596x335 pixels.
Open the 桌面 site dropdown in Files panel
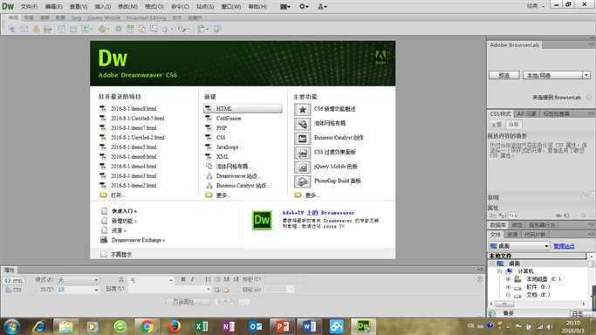(x=519, y=246)
